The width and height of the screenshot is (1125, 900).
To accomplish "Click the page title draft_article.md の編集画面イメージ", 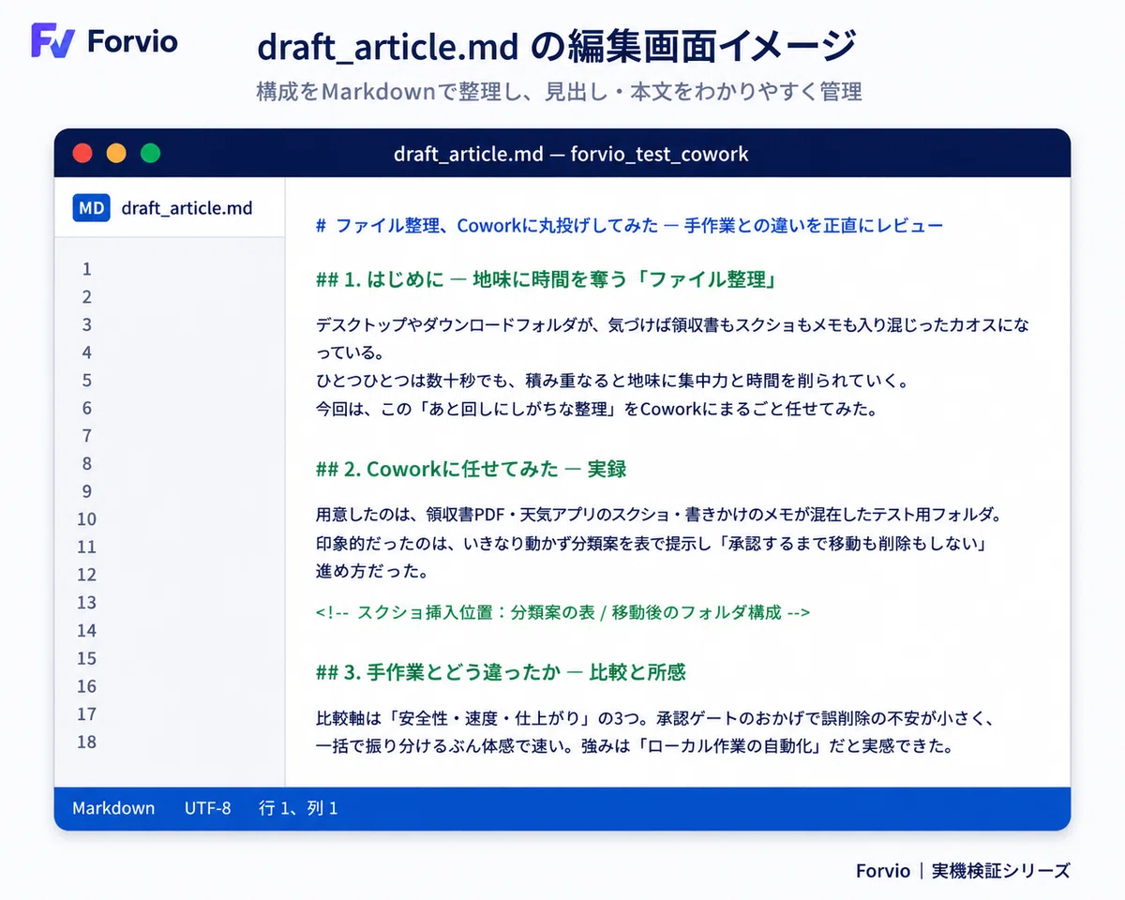I will 556,45.
